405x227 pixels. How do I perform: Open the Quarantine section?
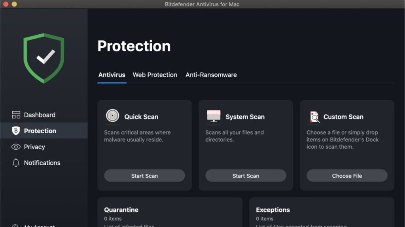pos(121,210)
